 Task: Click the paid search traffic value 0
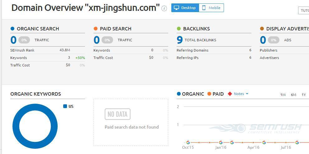[x=97, y=40]
